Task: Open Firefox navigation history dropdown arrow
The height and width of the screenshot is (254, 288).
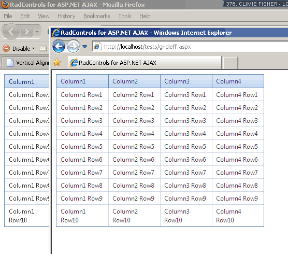Action: (37, 32)
